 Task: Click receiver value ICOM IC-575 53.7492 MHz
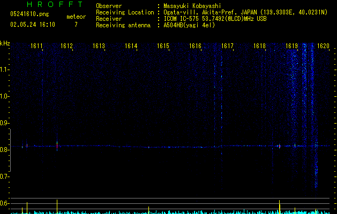215,19
